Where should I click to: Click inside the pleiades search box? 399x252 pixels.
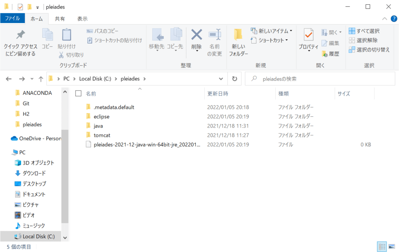pyautogui.click(x=320, y=79)
